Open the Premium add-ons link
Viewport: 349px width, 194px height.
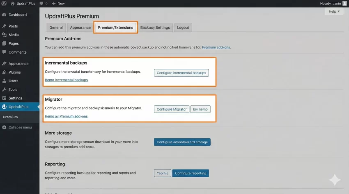(x=216, y=47)
